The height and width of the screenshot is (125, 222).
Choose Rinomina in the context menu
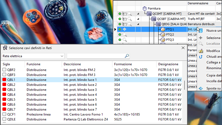[214, 68]
